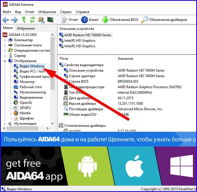Expand the Мультимедиа tree node

[5, 124]
